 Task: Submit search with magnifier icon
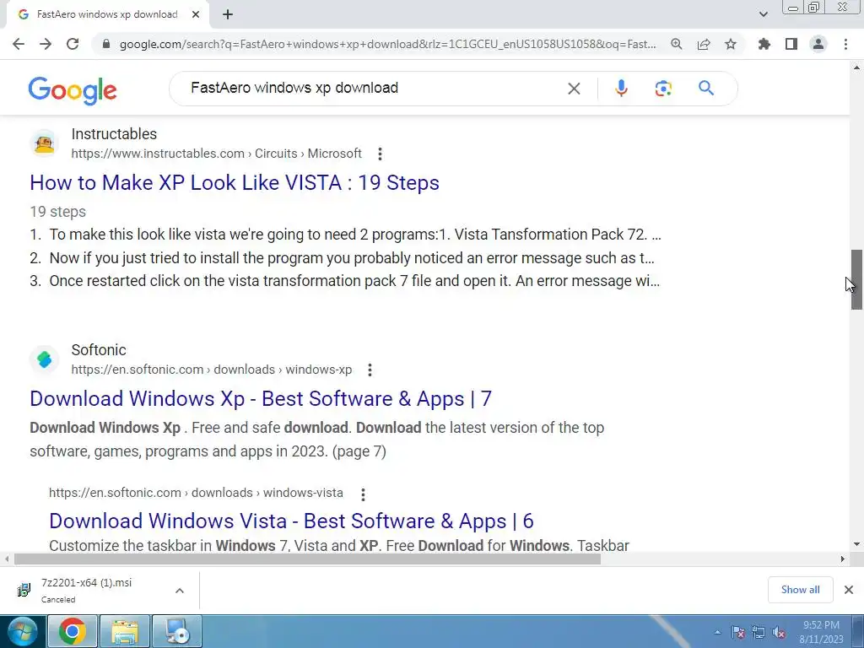(706, 88)
